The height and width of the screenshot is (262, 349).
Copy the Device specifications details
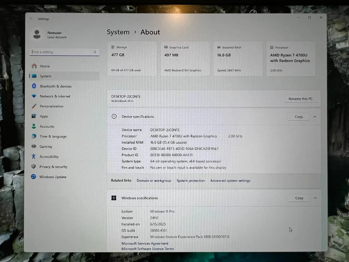(x=299, y=116)
